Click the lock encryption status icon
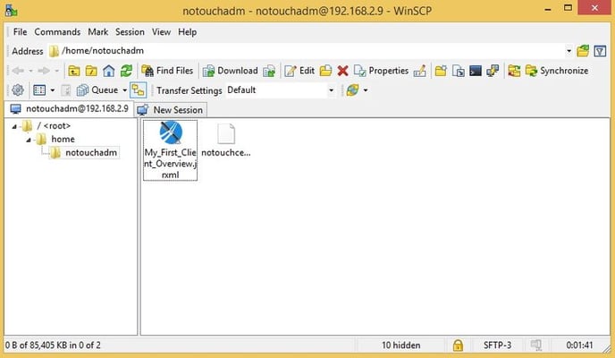This screenshot has width=615, height=358. (458, 345)
